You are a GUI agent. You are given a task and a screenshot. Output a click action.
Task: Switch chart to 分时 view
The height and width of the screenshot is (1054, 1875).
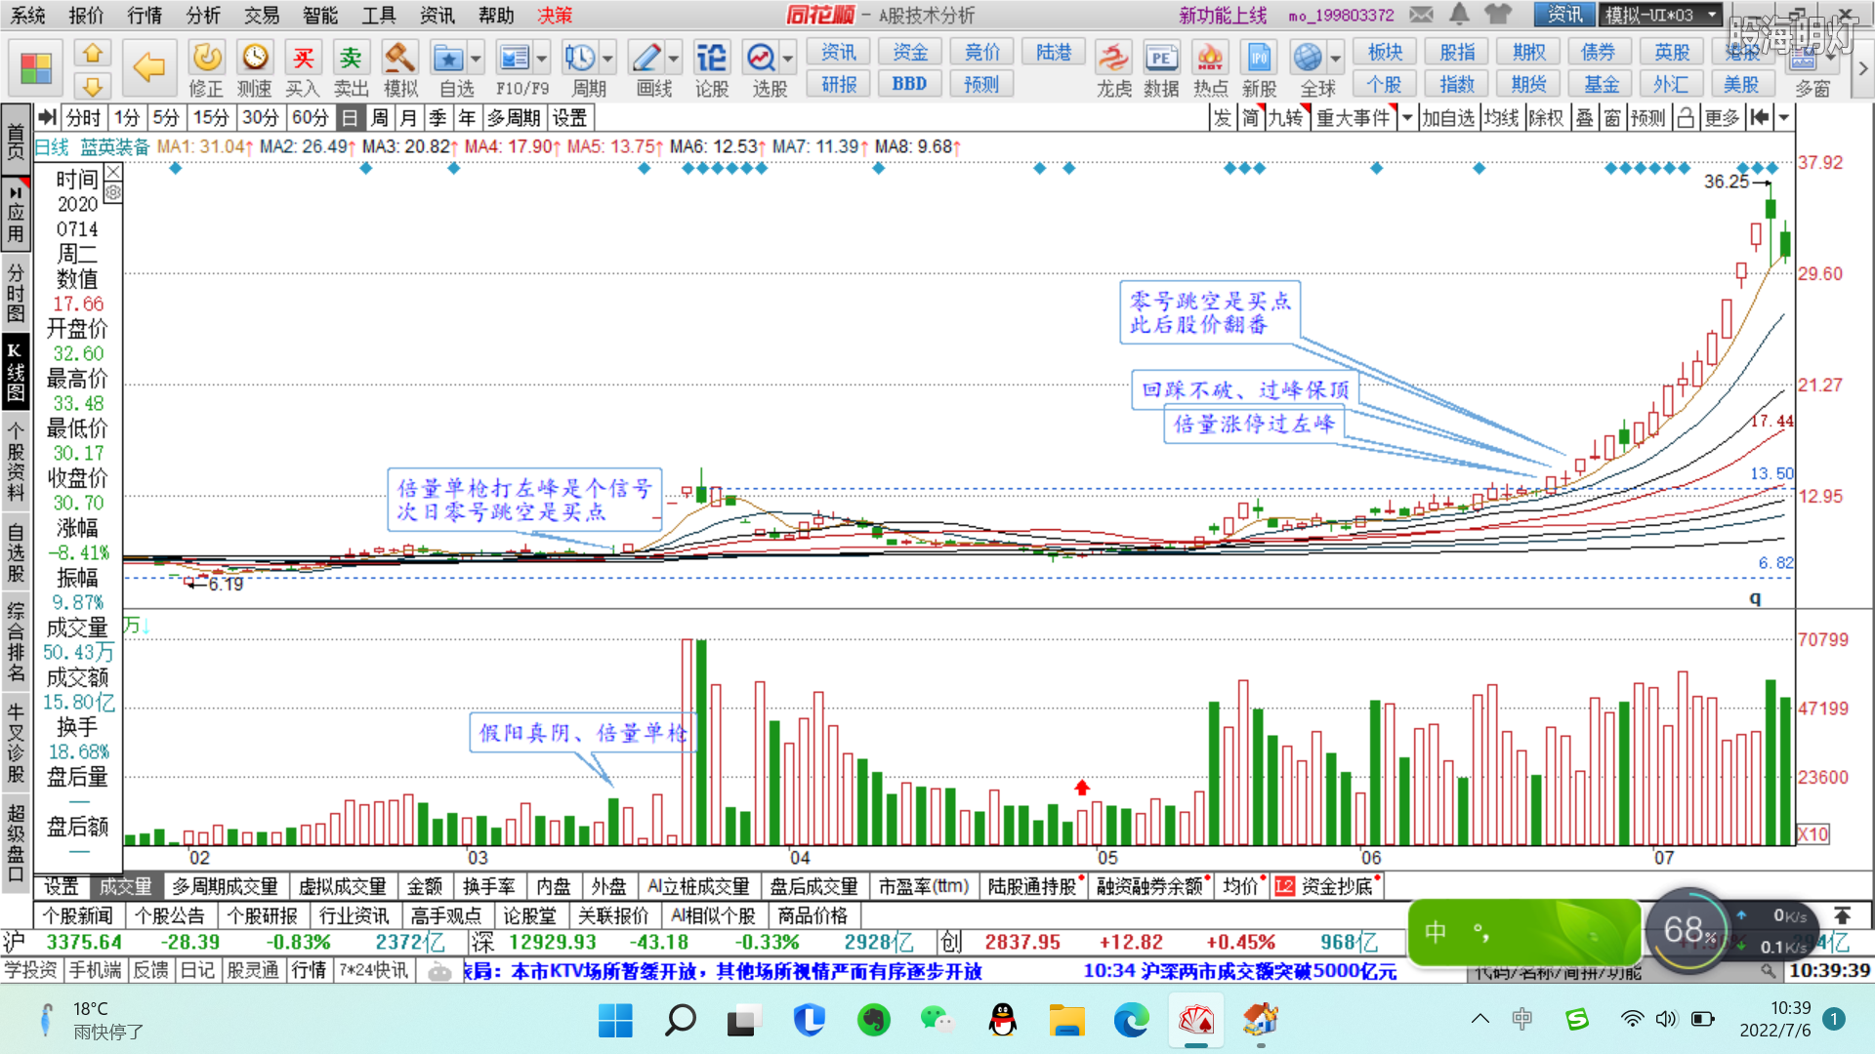pos(83,118)
